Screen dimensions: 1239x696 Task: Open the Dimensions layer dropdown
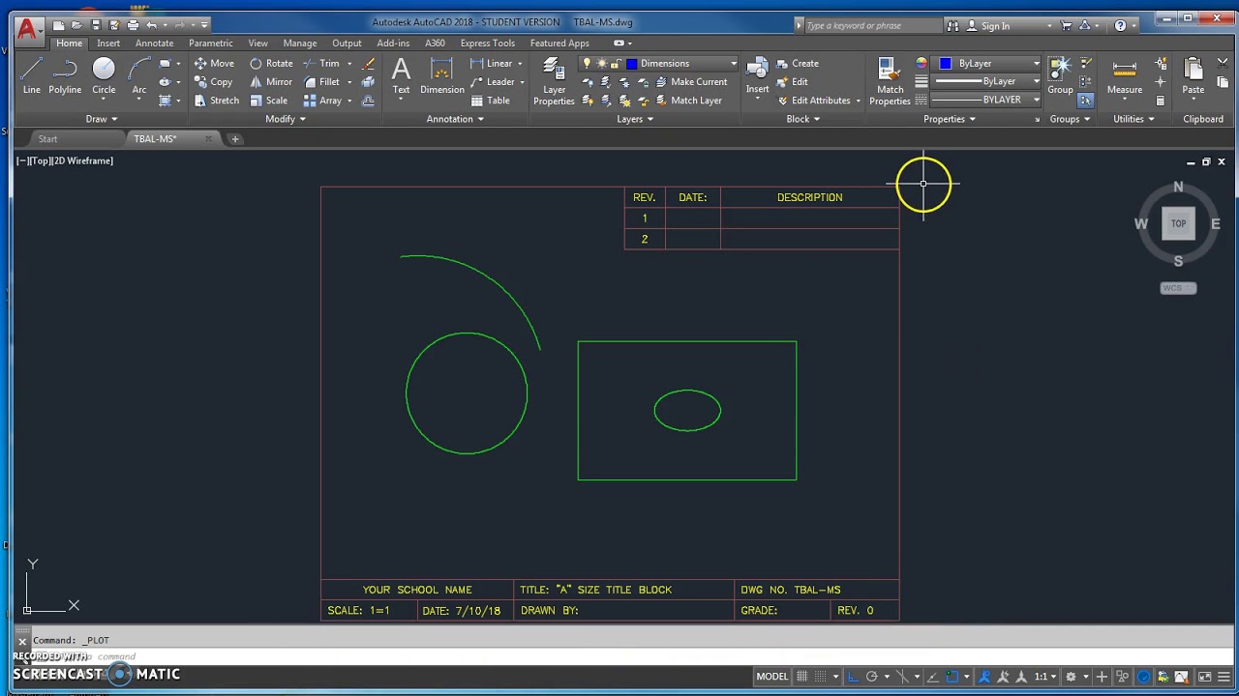[733, 64]
